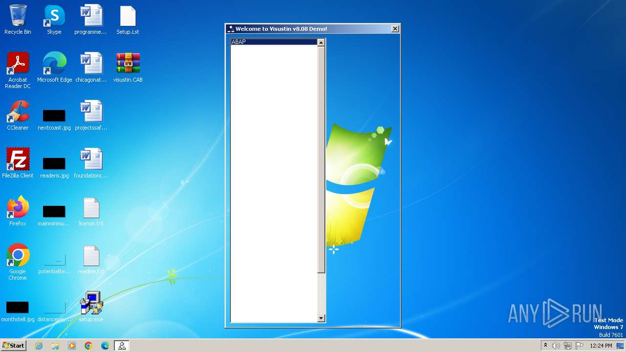Select the Setup.Lst file icon
626x352 pixels.
tap(128, 20)
